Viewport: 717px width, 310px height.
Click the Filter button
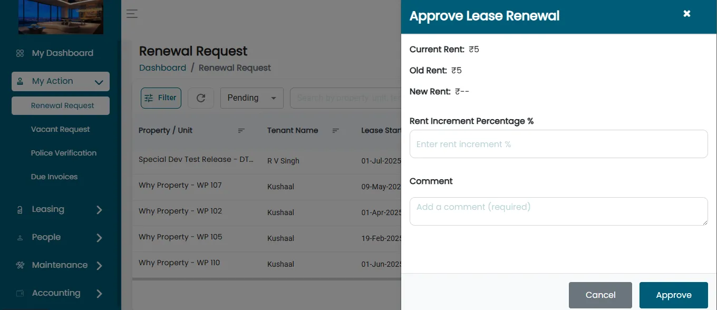click(x=161, y=98)
